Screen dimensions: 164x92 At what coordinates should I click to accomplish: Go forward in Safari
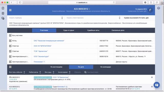click(x=15, y=2)
